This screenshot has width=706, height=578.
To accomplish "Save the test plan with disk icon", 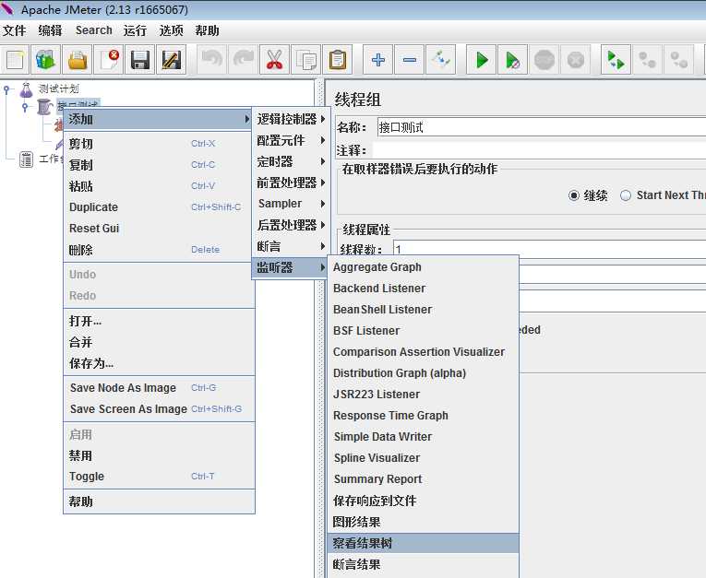I will click(x=140, y=59).
